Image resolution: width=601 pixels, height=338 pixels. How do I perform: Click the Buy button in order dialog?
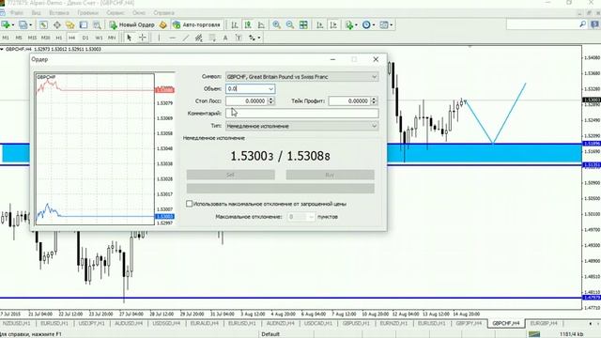coord(330,175)
